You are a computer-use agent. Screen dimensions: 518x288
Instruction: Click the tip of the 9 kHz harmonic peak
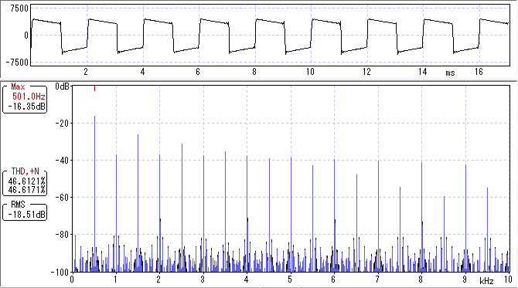pyautogui.click(x=465, y=165)
